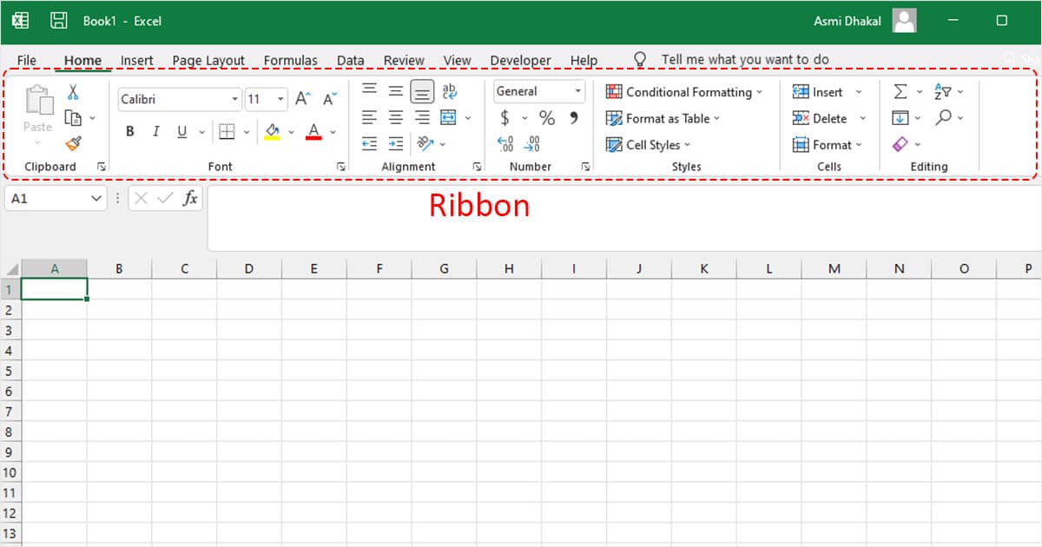Select the AutoSum icon
Viewport: 1042px width, 547px height.
[900, 90]
